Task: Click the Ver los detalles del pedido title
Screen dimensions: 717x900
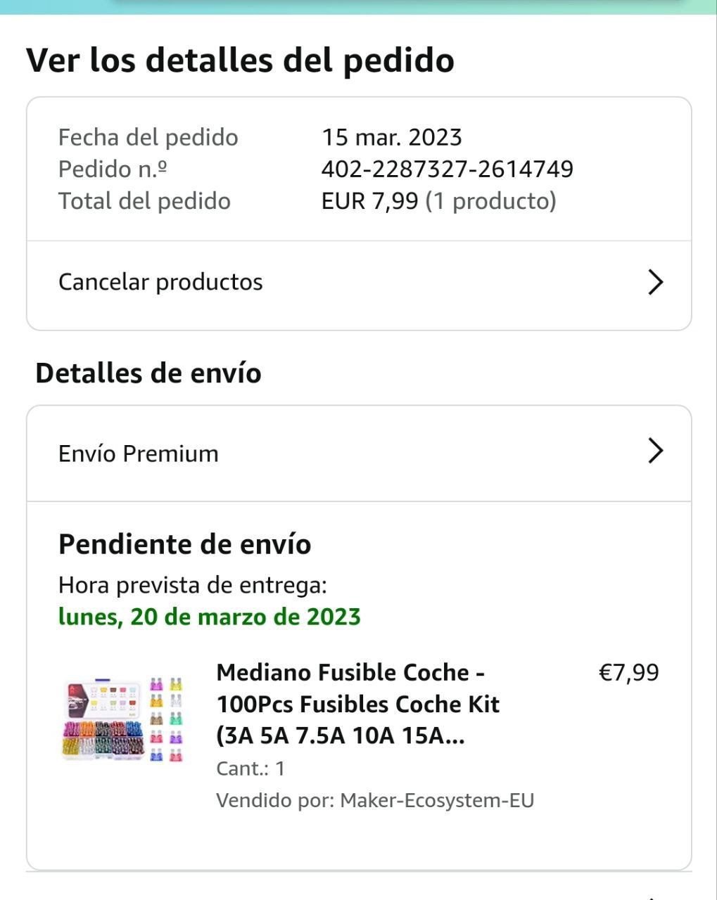Action: click(x=240, y=60)
